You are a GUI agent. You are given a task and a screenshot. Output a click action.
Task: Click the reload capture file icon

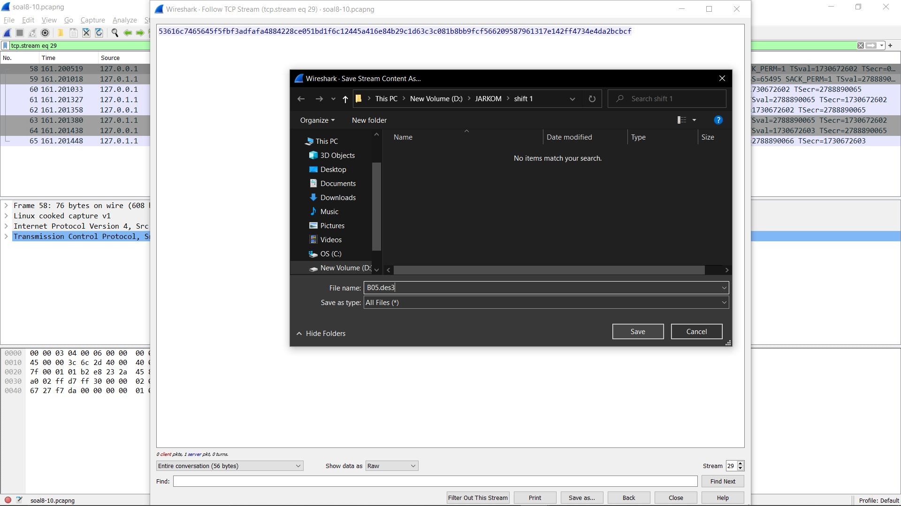pyautogui.click(x=99, y=33)
